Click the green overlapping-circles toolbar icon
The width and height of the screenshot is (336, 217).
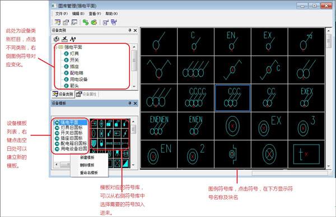pos(94,22)
